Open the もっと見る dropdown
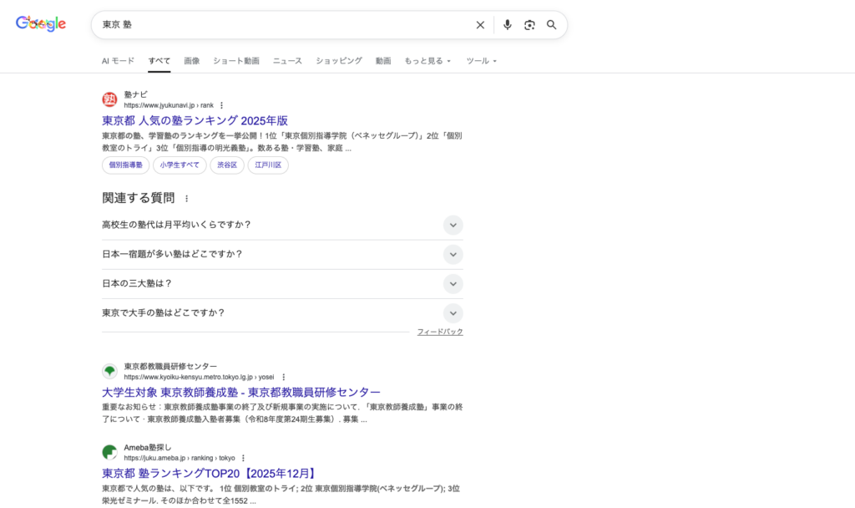The width and height of the screenshot is (855, 508). click(x=428, y=60)
